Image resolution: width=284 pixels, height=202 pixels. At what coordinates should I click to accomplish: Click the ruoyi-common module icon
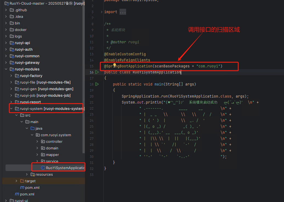[x=12, y=56]
